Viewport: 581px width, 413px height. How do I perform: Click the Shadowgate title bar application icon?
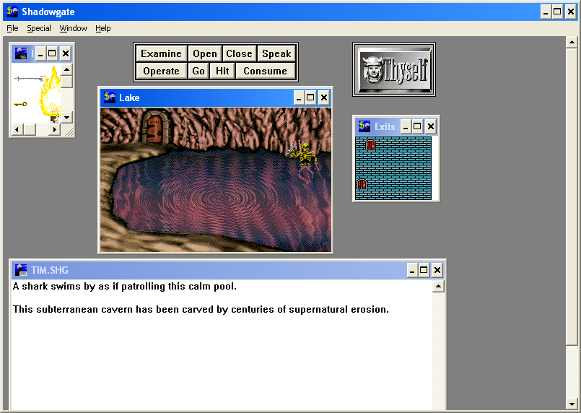pos(12,12)
